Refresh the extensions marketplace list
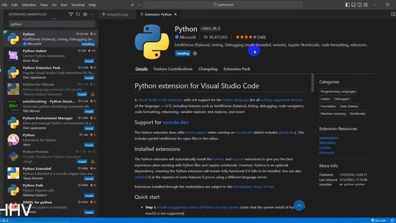 (x=78, y=14)
